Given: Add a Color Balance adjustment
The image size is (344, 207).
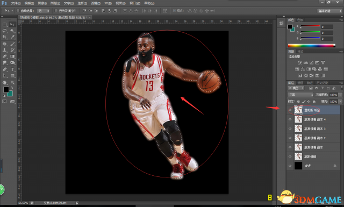Looking at the screenshot, I should (x=303, y=69).
